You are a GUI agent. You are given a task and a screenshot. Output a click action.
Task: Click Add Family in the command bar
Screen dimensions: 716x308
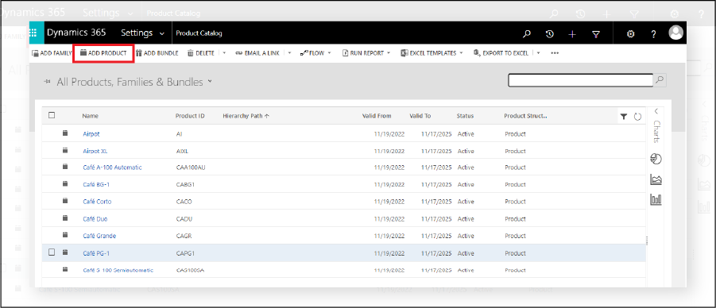point(52,53)
